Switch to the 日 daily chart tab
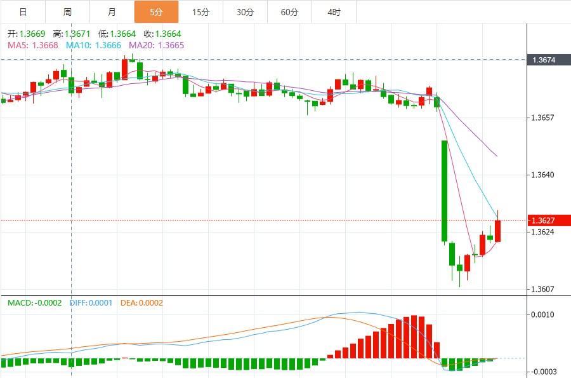Screen dimensions: 571x378 [23, 12]
